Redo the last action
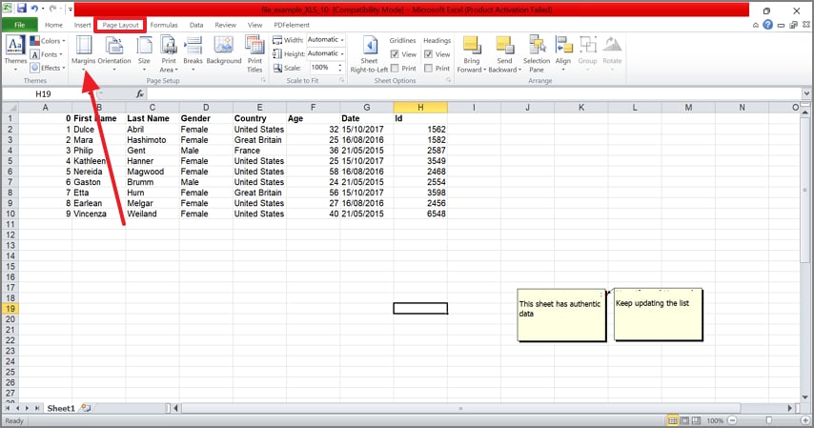Image resolution: width=814 pixels, height=428 pixels. [52, 9]
